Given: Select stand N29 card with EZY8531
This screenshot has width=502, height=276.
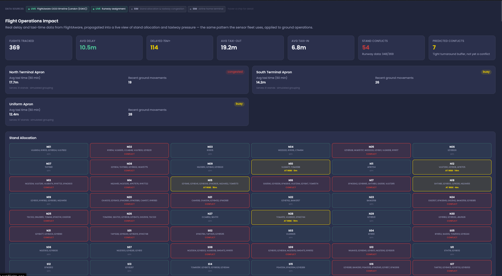Looking at the screenshot, I should [x=371, y=217].
